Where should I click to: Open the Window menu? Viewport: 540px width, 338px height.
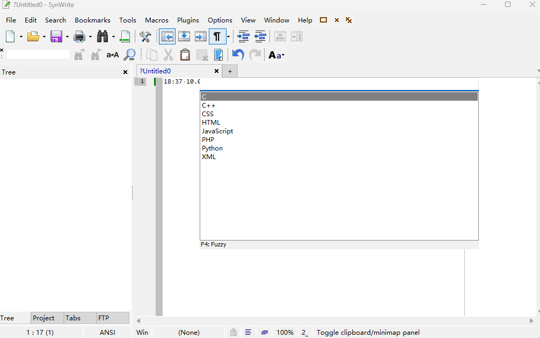tap(277, 20)
